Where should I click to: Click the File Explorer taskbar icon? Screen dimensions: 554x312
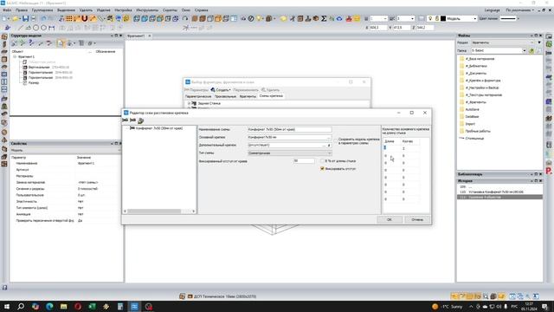(63, 306)
